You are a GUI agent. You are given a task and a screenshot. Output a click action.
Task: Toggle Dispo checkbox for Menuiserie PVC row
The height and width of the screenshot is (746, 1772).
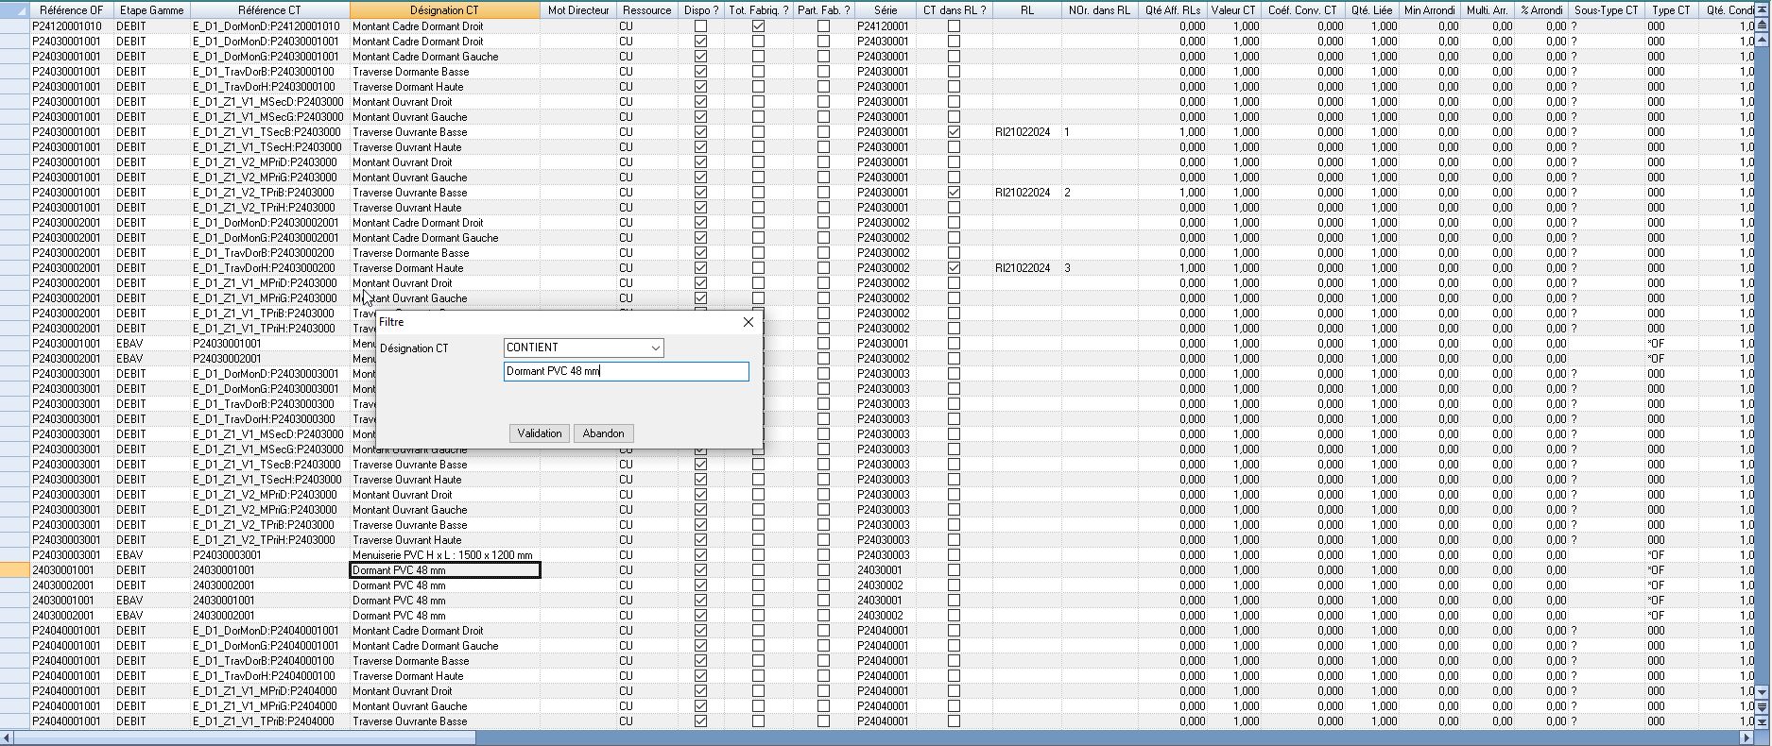tap(700, 555)
